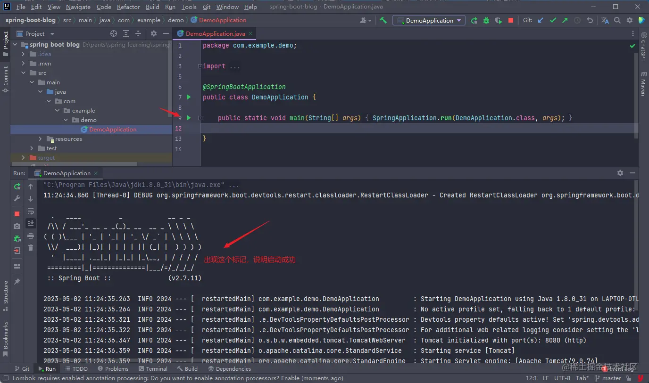Collapse the src folder
649x383 pixels.
coord(23,73)
